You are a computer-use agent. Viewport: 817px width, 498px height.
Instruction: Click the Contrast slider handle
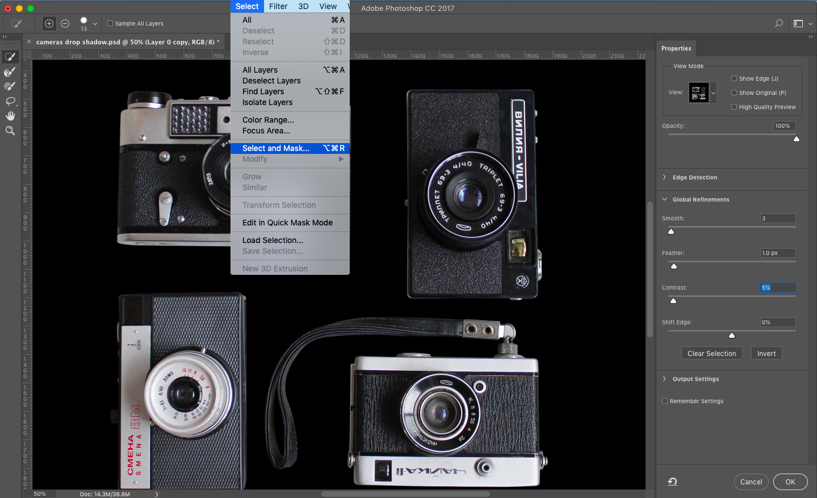pyautogui.click(x=673, y=301)
